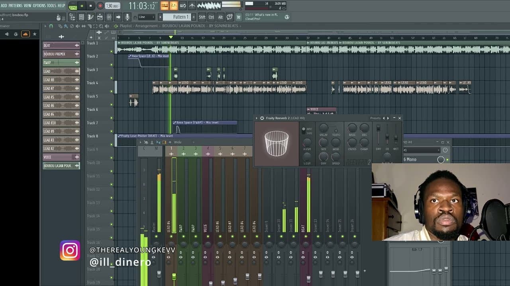Click the Alt key button
Viewport: 510px width, 286px height.
point(220,17)
